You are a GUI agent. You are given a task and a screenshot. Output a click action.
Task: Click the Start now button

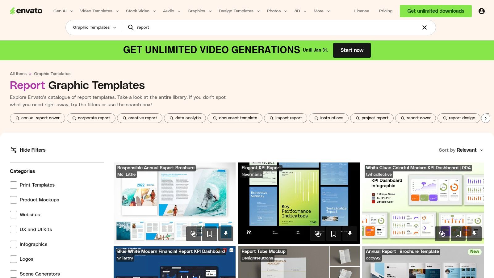[x=352, y=50]
